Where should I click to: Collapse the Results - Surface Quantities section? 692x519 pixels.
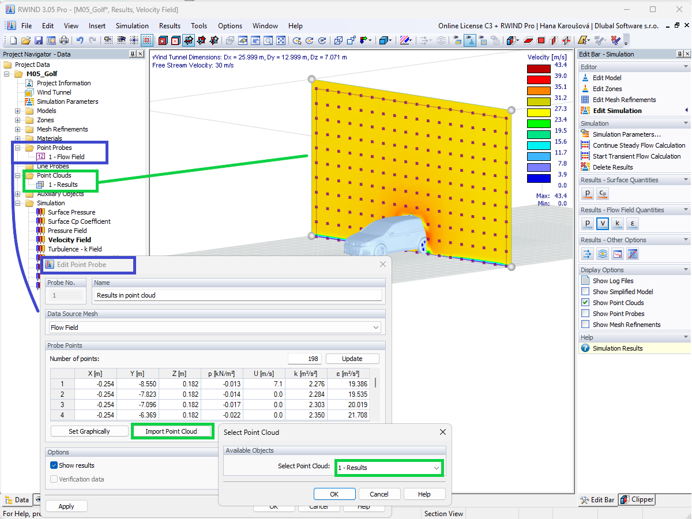pyautogui.click(x=686, y=179)
